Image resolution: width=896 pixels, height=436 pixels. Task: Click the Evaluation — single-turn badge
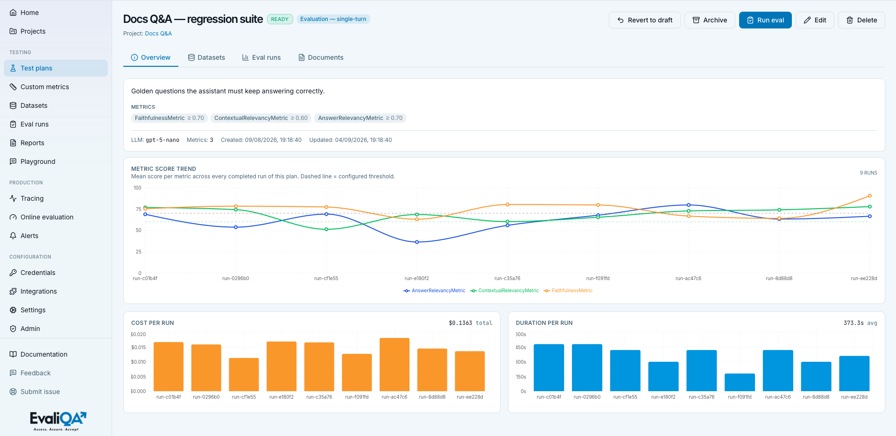click(x=333, y=19)
